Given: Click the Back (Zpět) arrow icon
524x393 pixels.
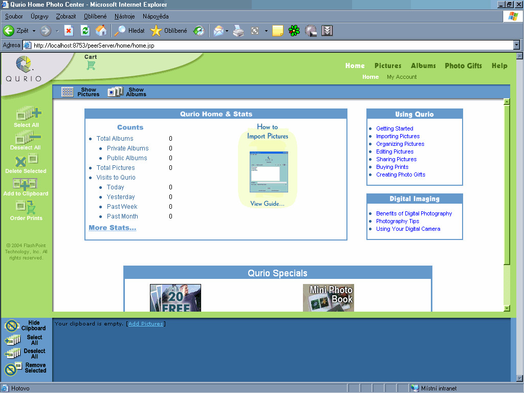Looking at the screenshot, I should (9, 31).
